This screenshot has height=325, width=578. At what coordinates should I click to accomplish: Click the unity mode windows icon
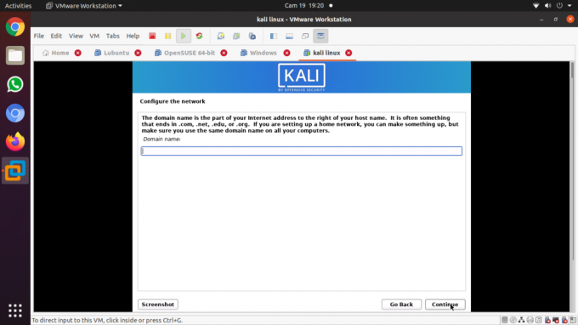(x=305, y=36)
